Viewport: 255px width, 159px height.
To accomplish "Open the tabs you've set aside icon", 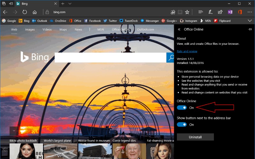I will coord(4,3).
